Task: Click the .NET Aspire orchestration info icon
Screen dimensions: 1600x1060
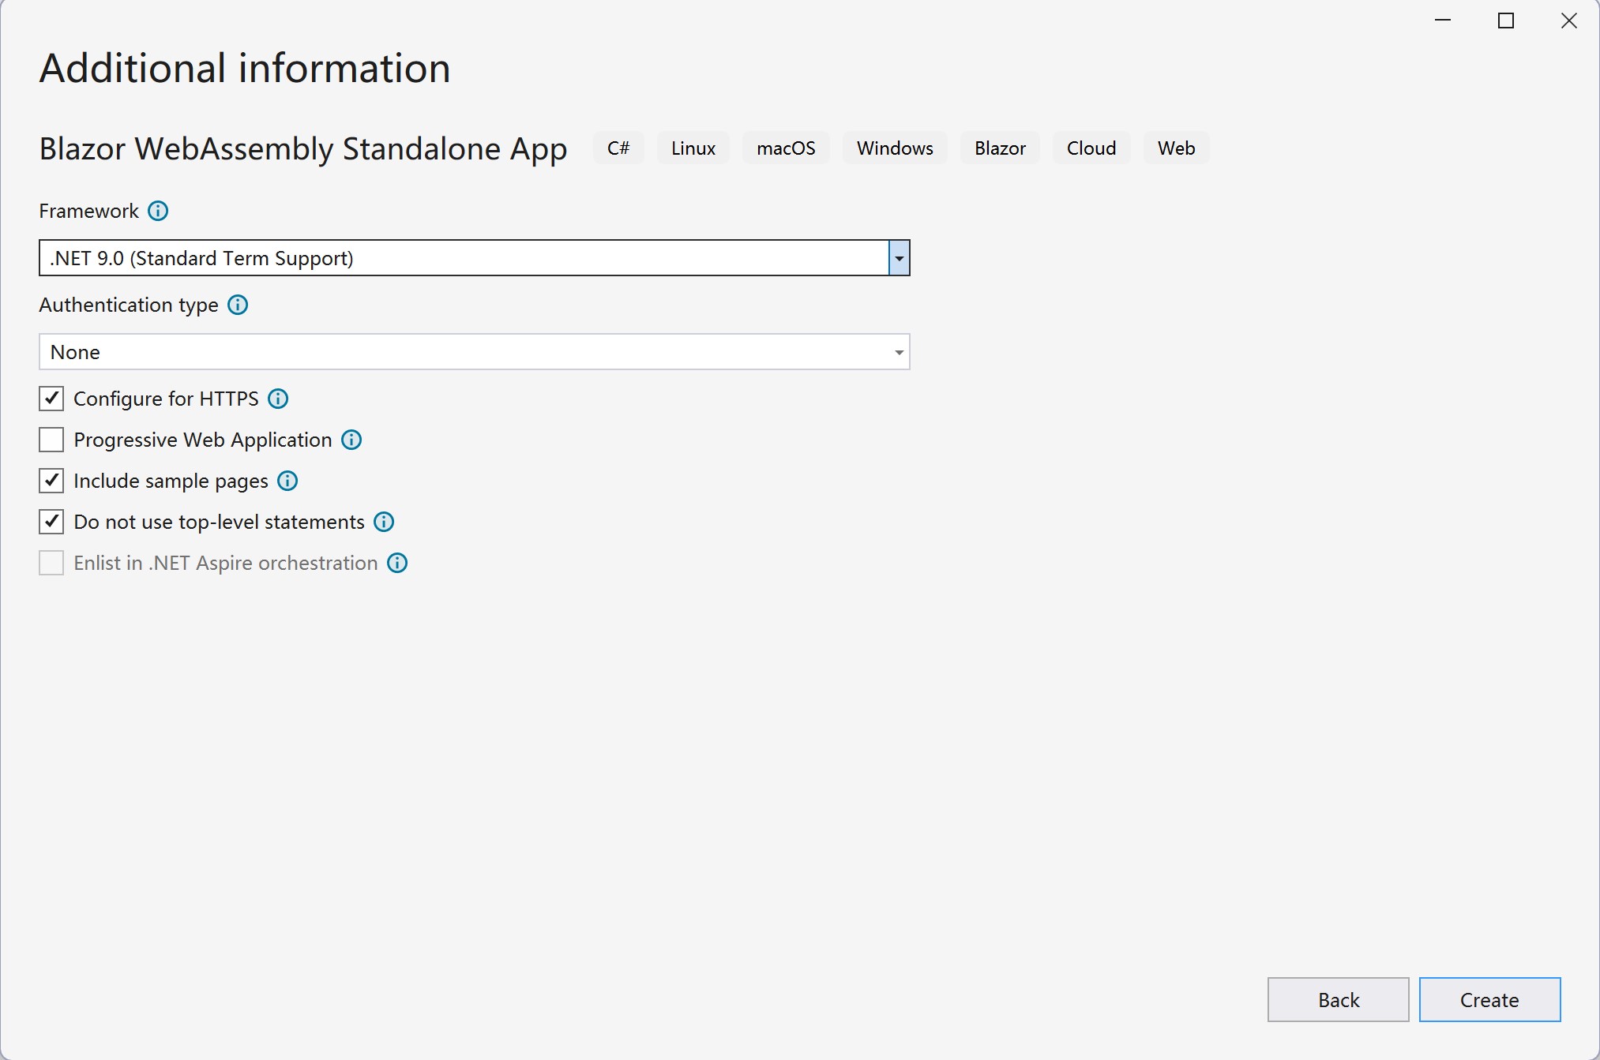Action: pos(397,563)
